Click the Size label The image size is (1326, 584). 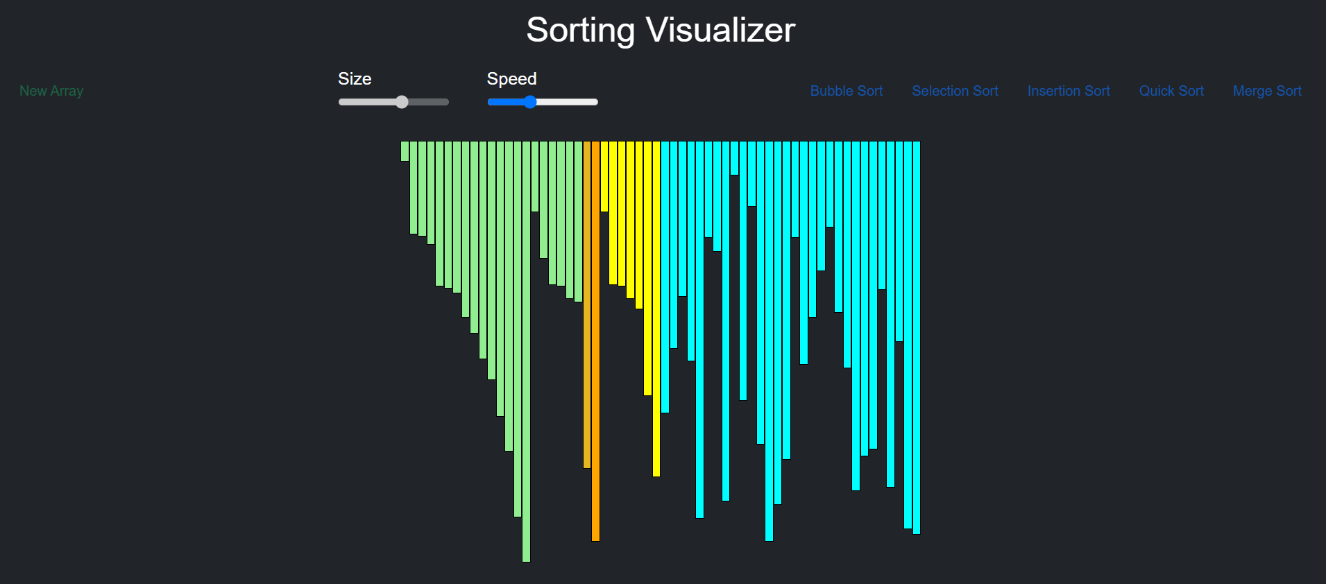tap(355, 79)
